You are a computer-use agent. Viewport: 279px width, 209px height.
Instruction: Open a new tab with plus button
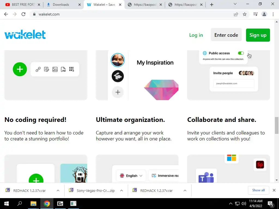point(211,5)
